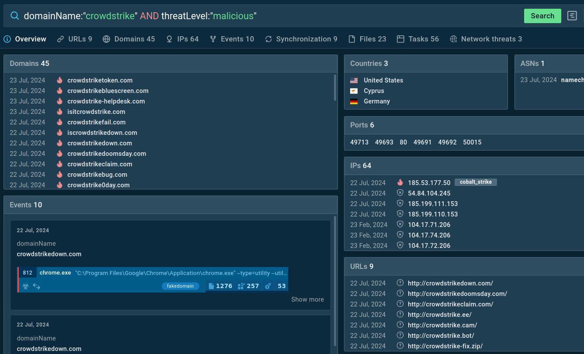Open the crowdstrike-helpdesk.com domain link

pos(106,101)
